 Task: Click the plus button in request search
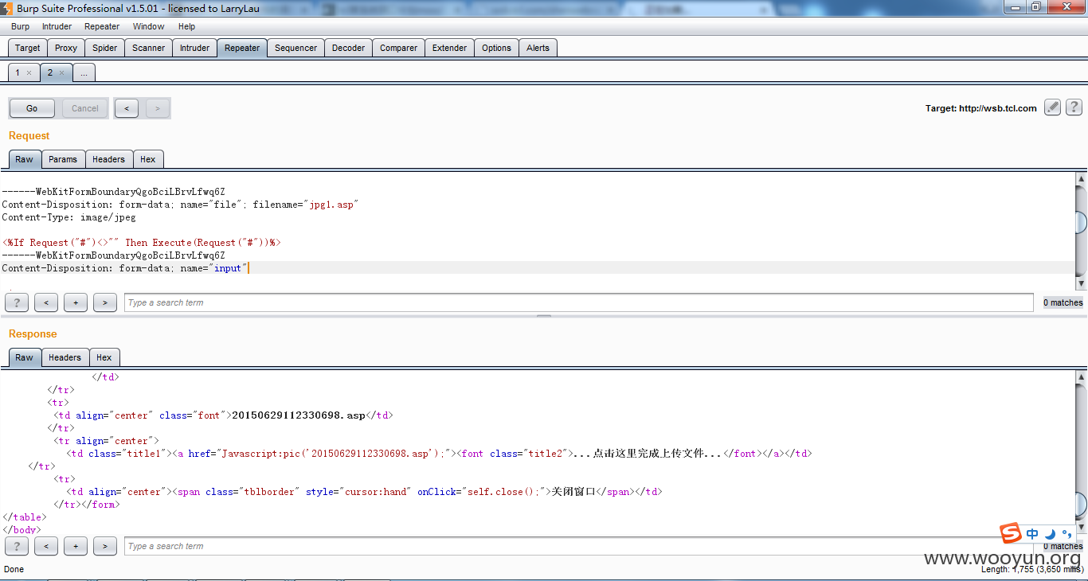click(x=76, y=302)
